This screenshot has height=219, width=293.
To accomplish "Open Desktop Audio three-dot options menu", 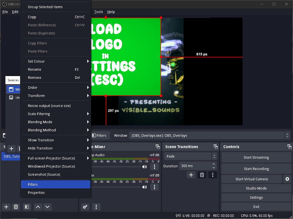I will 154,167.
